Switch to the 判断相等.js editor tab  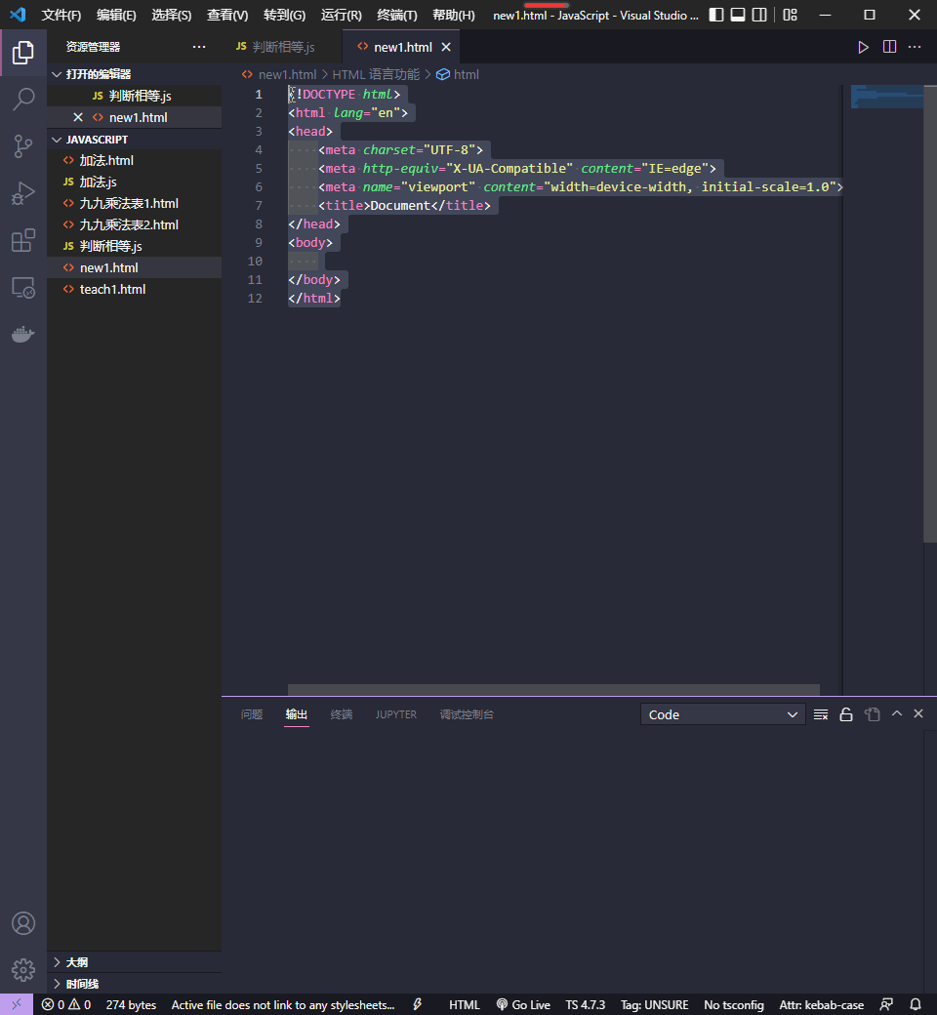click(x=282, y=47)
